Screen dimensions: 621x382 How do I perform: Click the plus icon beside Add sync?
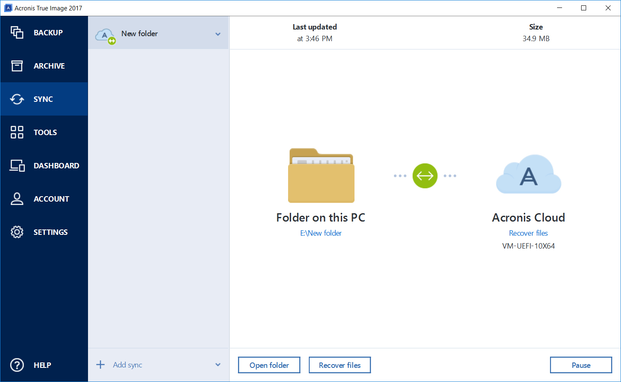tap(100, 365)
